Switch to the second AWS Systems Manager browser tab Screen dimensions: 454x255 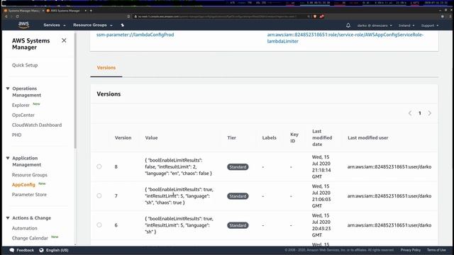pos(66,11)
